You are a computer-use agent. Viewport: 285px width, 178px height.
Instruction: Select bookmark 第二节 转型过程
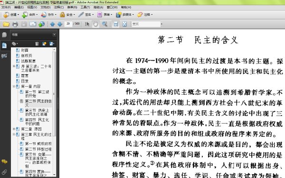38,149
